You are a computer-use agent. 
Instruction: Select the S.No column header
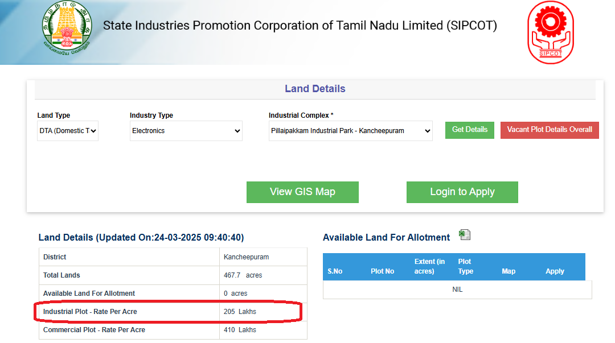pyautogui.click(x=335, y=271)
